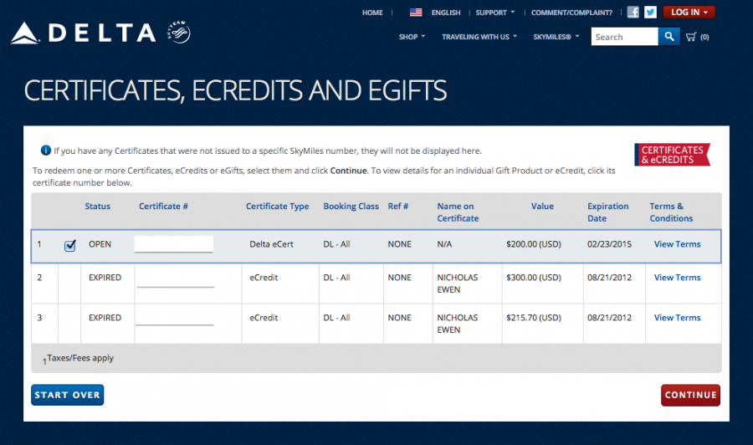Viewport: 753px width, 445px height.
Task: Click the $200.00 (USD) value cell
Action: [x=534, y=244]
